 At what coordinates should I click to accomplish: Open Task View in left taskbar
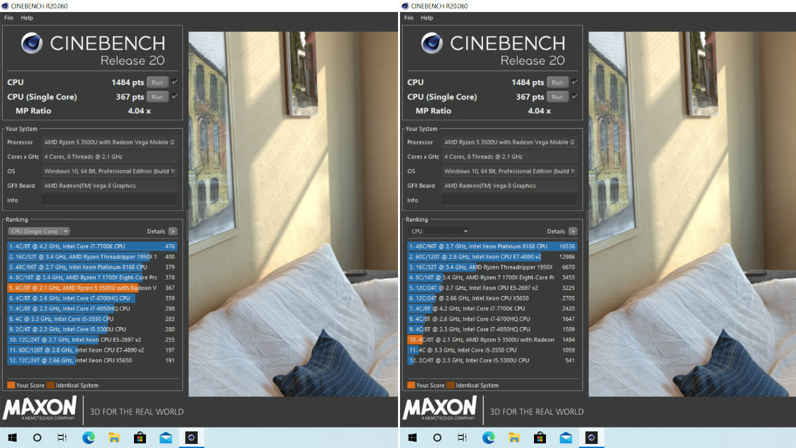tap(62, 437)
